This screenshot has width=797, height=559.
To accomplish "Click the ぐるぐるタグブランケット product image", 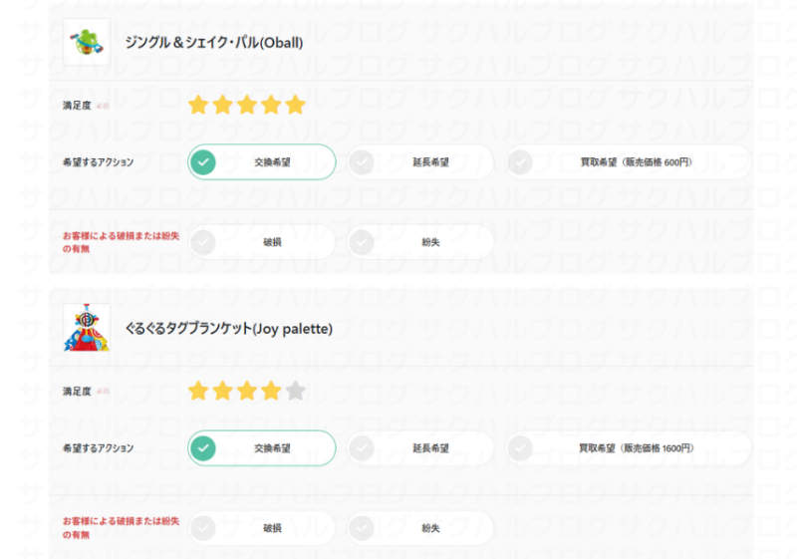I will click(86, 328).
